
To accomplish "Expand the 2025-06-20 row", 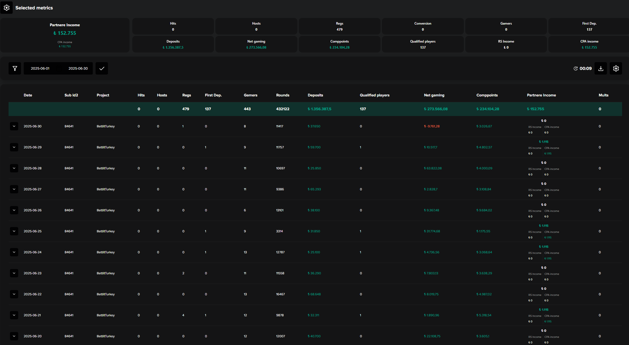I will point(14,336).
